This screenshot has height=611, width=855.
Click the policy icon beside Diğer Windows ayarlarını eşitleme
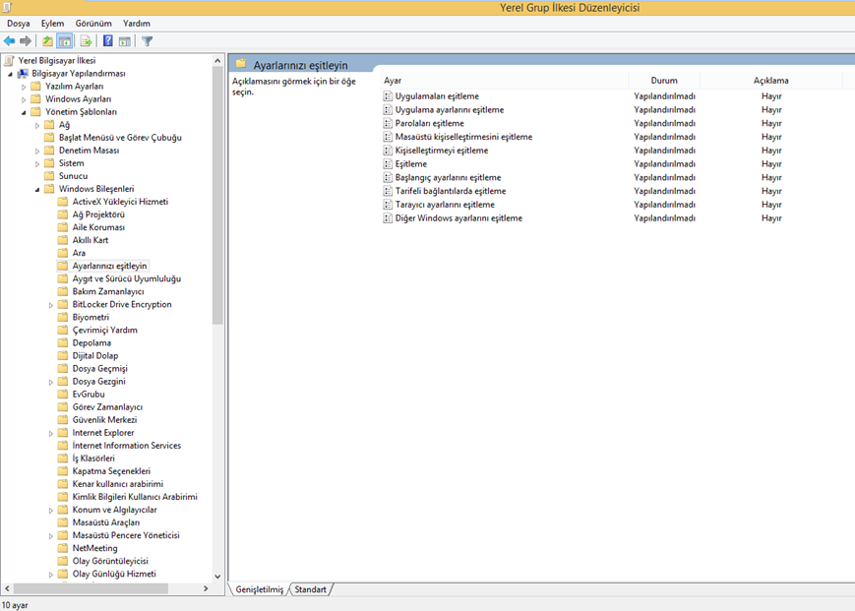click(388, 218)
